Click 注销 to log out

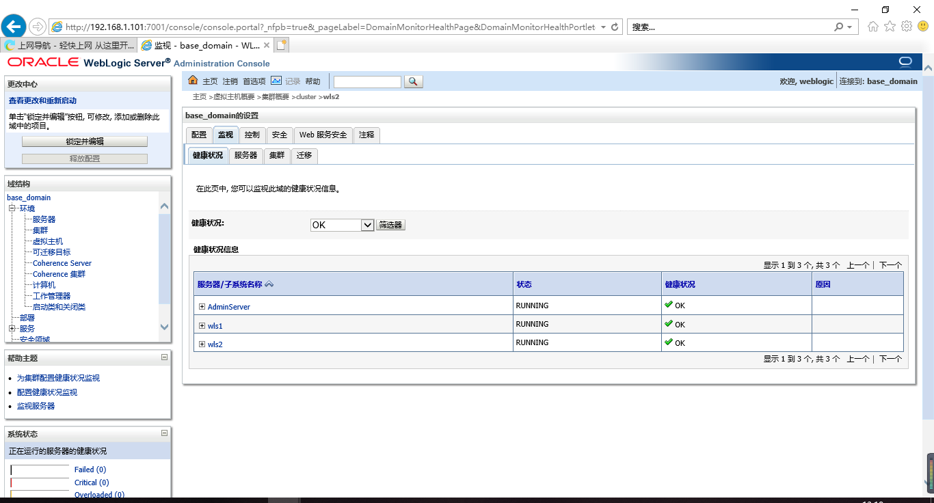230,81
